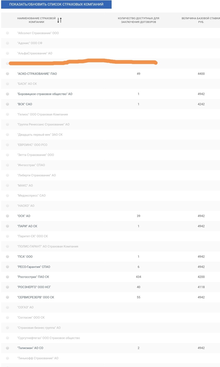Click the available contracts count column header

tap(139, 20)
